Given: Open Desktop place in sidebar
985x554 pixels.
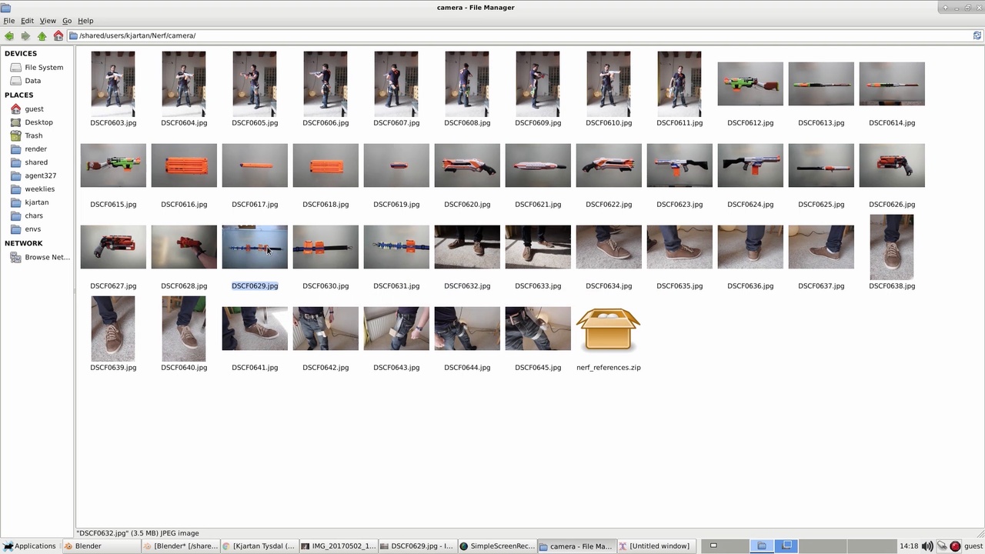Looking at the screenshot, I should (x=32, y=122).
